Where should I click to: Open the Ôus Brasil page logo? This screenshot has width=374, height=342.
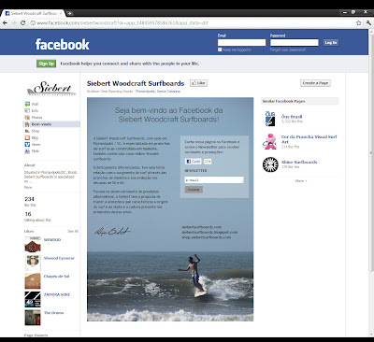[270, 119]
